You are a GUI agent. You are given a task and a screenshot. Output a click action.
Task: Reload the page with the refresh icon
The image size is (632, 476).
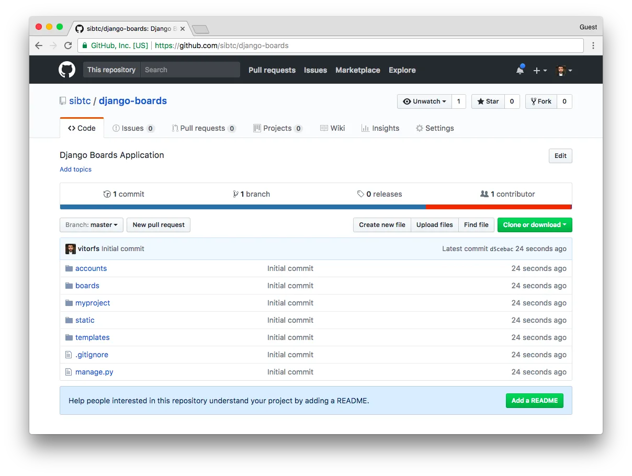pos(68,46)
